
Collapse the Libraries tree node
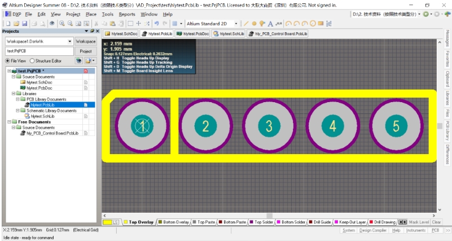[13, 94]
